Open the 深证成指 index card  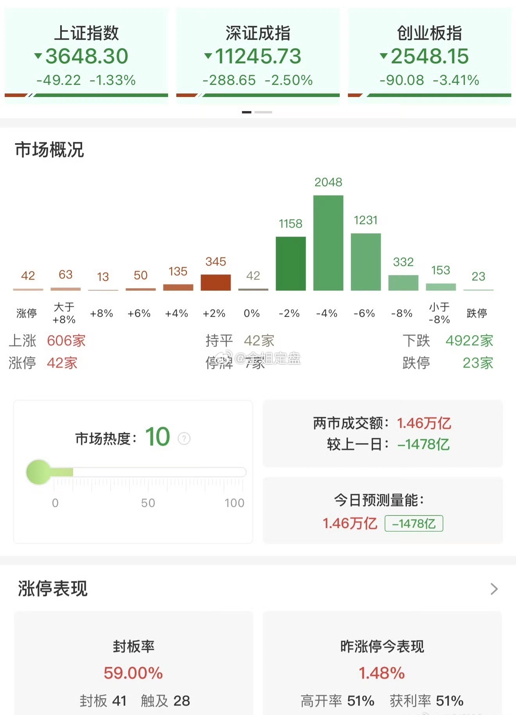[258, 56]
